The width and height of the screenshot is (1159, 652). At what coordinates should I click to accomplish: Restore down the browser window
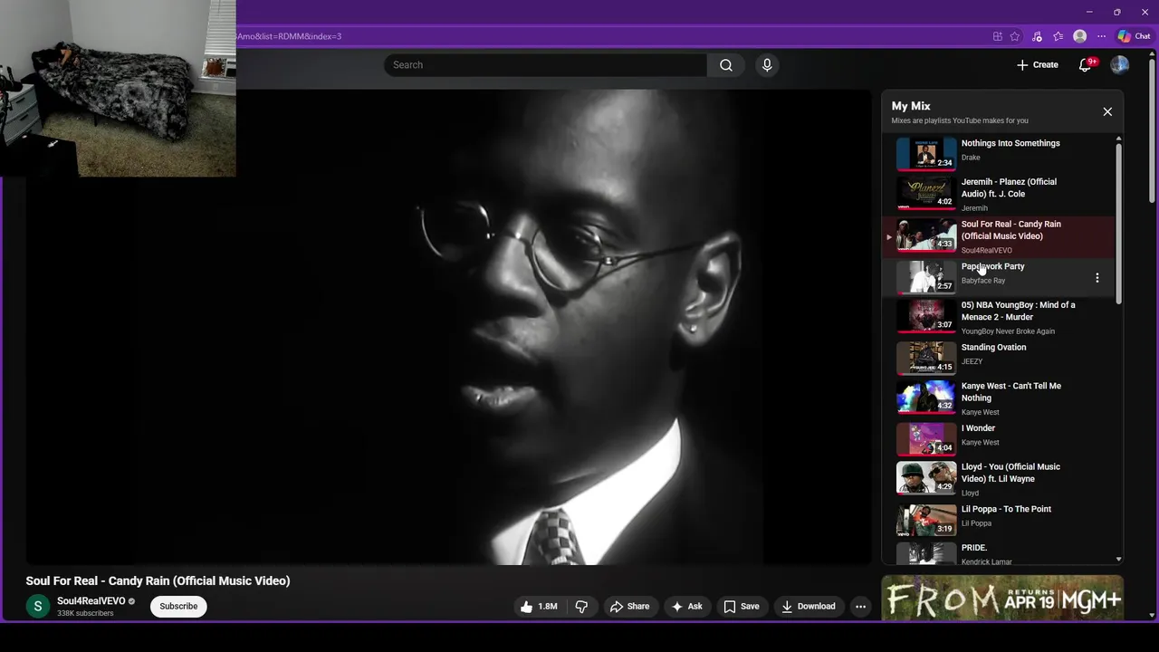(x=1117, y=12)
